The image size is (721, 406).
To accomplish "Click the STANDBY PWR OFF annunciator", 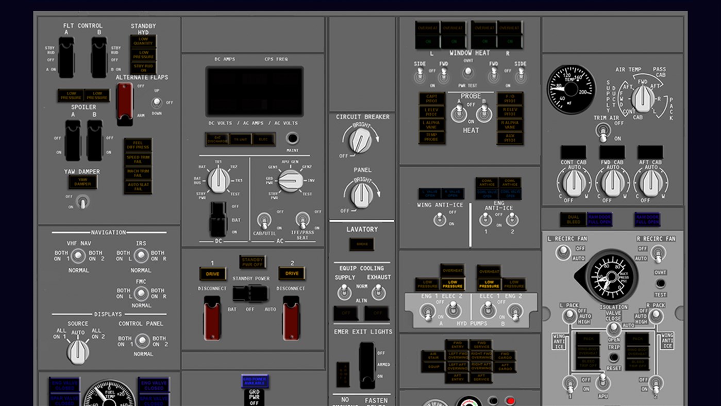I will [x=253, y=262].
